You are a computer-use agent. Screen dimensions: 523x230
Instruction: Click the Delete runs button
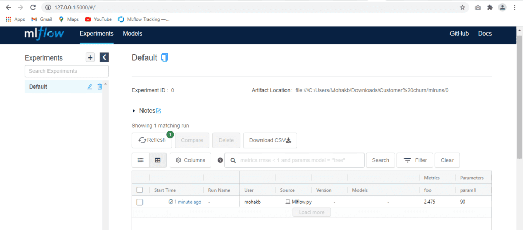(x=226, y=140)
